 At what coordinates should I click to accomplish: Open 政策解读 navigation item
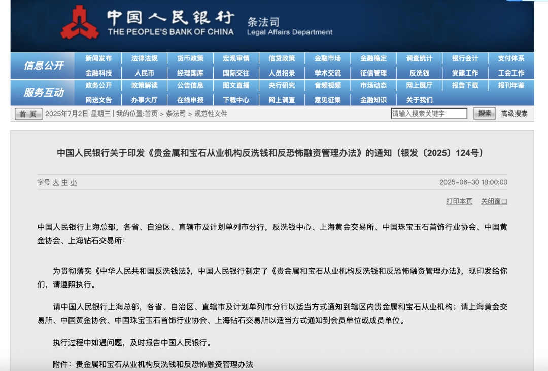144,85
